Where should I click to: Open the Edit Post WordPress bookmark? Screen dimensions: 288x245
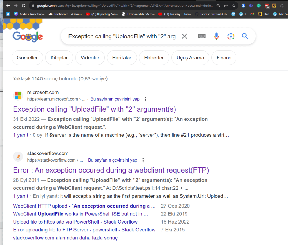tap(280, 14)
